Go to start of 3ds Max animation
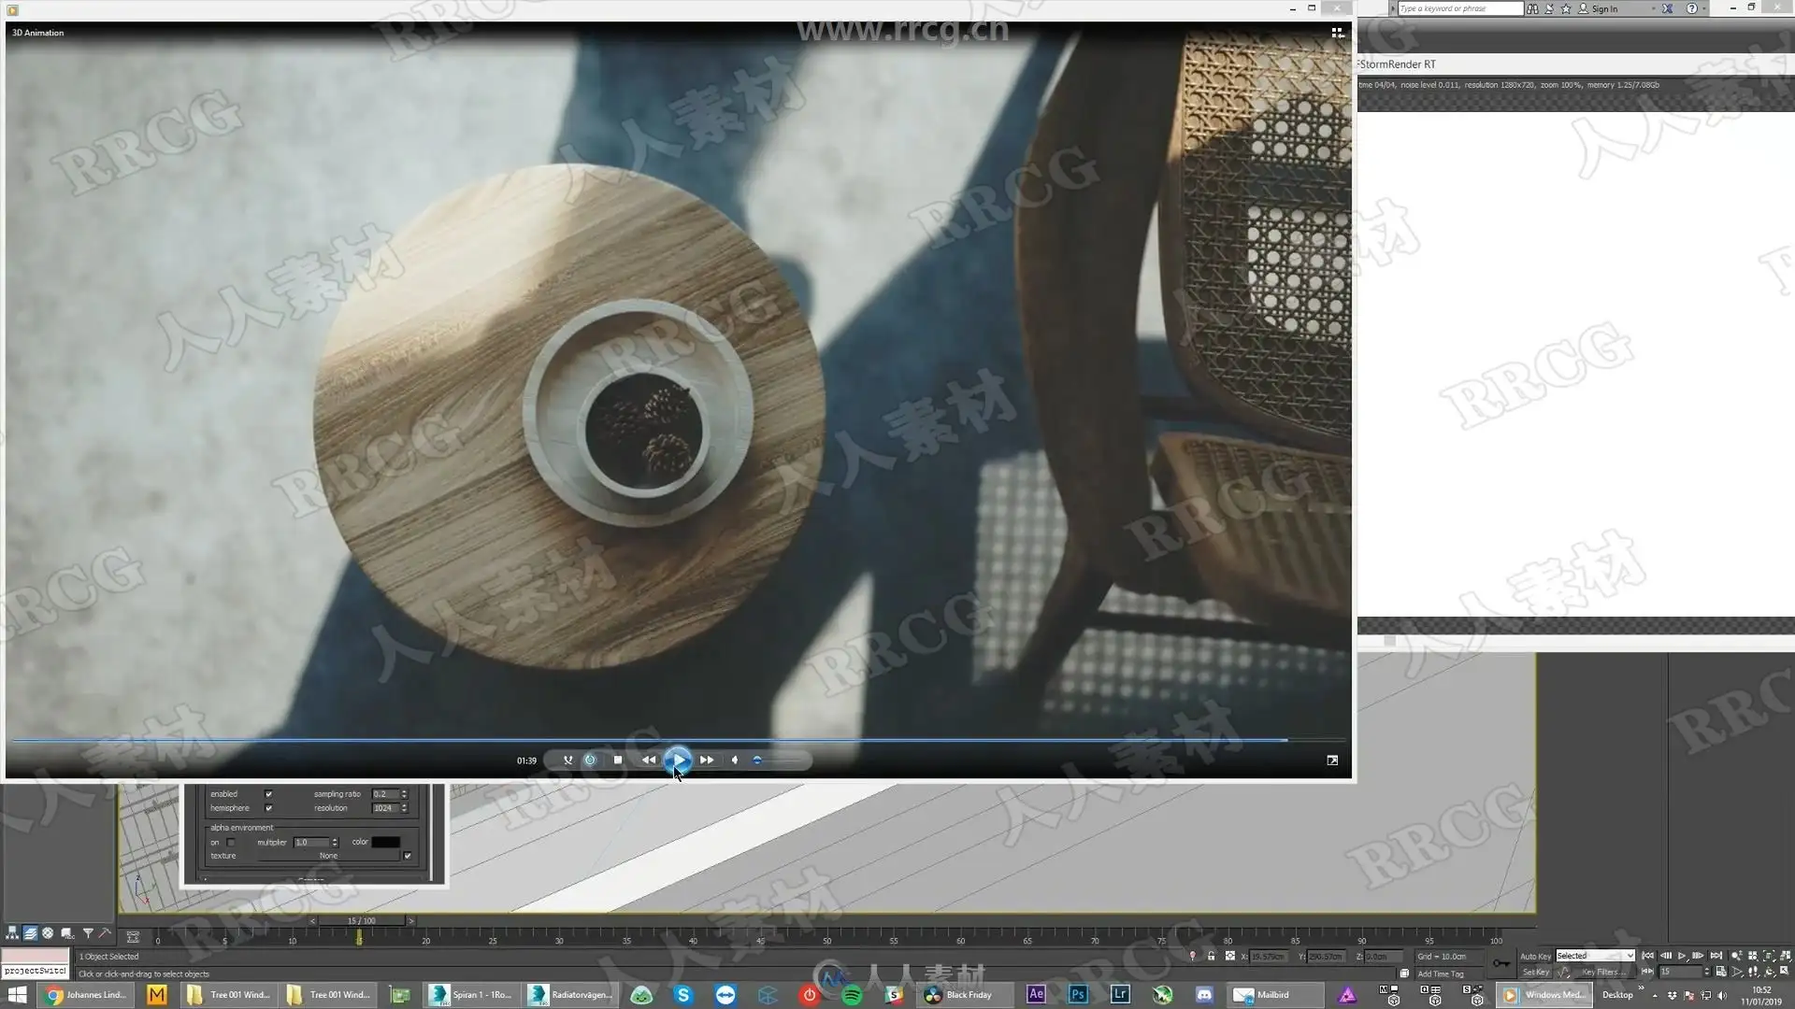 pos(1648,956)
